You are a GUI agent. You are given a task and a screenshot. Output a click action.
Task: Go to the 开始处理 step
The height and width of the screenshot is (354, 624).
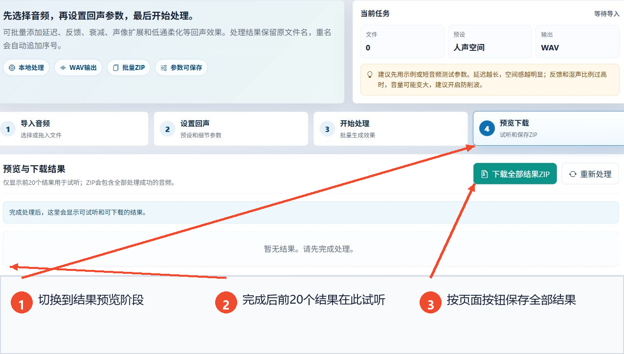coord(391,129)
